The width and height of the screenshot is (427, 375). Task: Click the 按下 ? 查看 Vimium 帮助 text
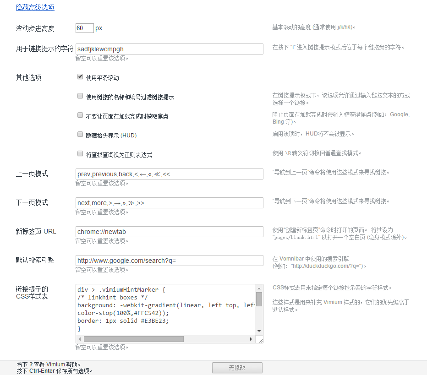click(x=49, y=364)
